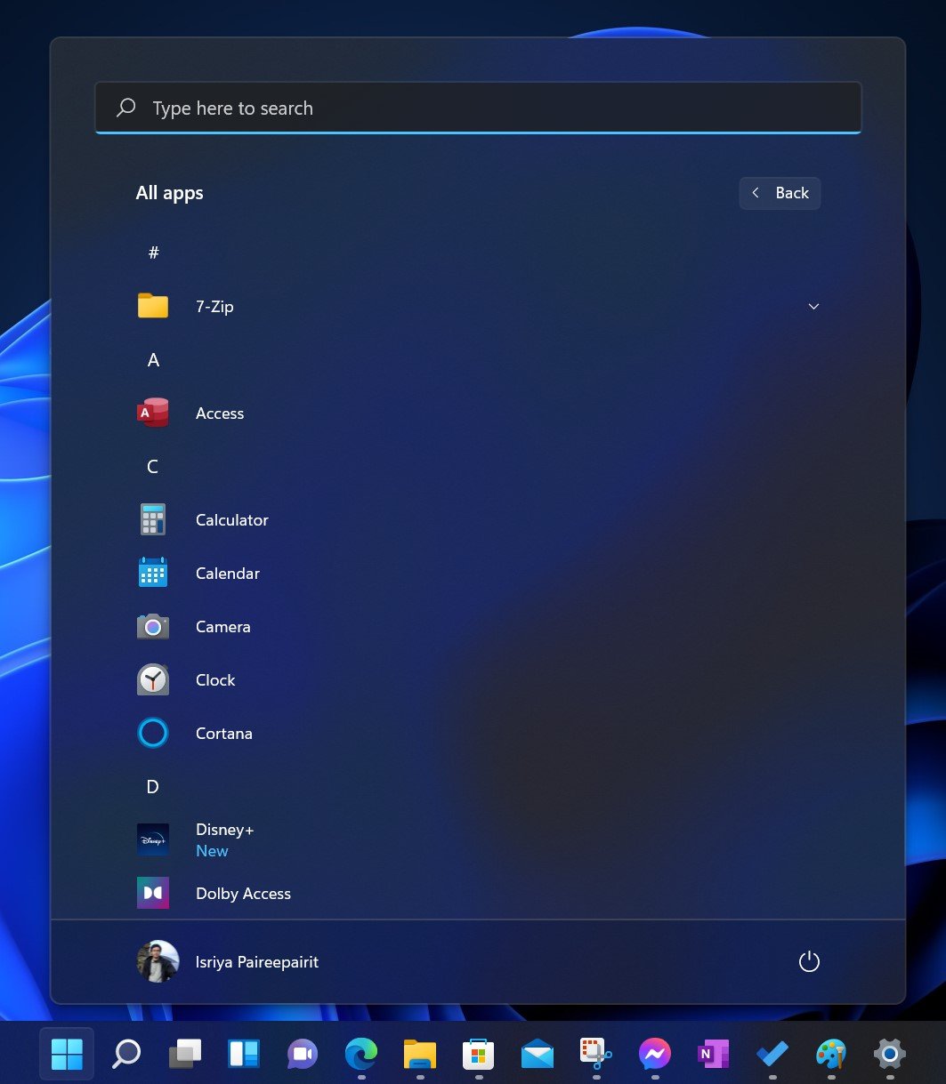Launch Microsoft Edge from the taskbar
Image resolution: width=946 pixels, height=1084 pixels.
[x=360, y=1054]
